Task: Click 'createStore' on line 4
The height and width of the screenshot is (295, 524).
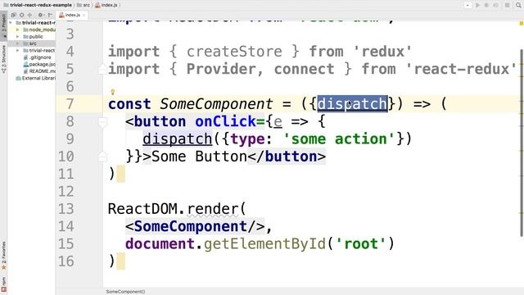Action: point(234,52)
